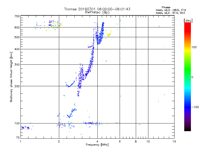Screen dimensions: 205x154
Task: Click the '300' y-axis tick label
Action: (17, 65)
